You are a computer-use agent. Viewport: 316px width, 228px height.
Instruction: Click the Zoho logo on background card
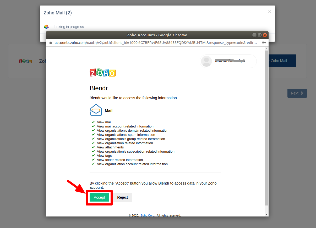(25, 61)
